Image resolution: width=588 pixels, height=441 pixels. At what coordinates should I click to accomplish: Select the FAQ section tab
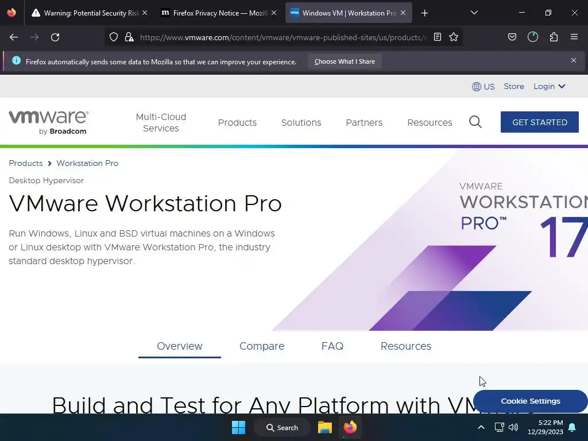point(332,346)
